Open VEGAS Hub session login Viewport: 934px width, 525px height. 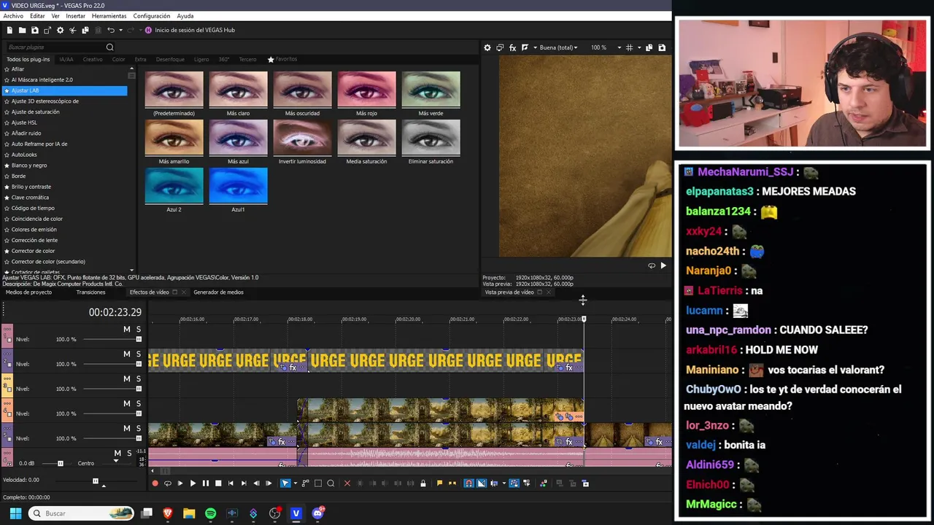[190, 30]
